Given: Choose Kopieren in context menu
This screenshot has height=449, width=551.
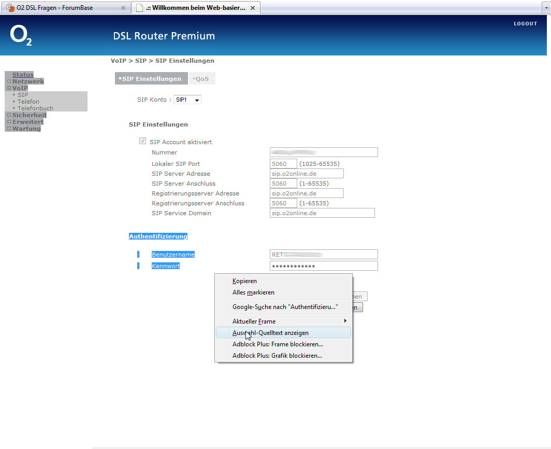Looking at the screenshot, I should pos(283,281).
